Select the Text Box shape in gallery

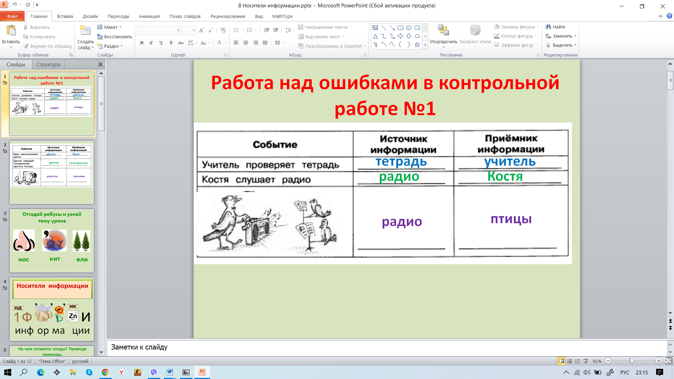pyautogui.click(x=375, y=28)
